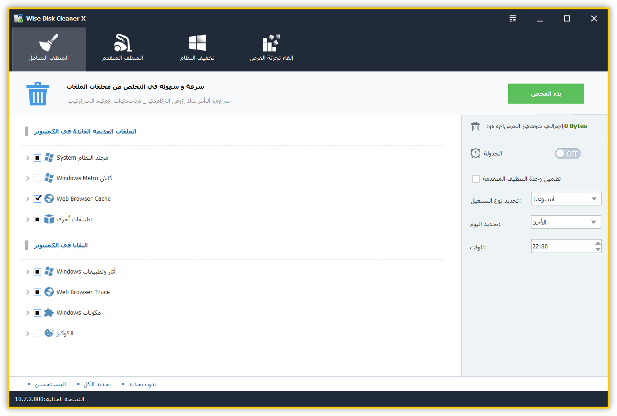
Task: Toggle the تطبيقات أخرى checkbox
Action: (x=37, y=219)
